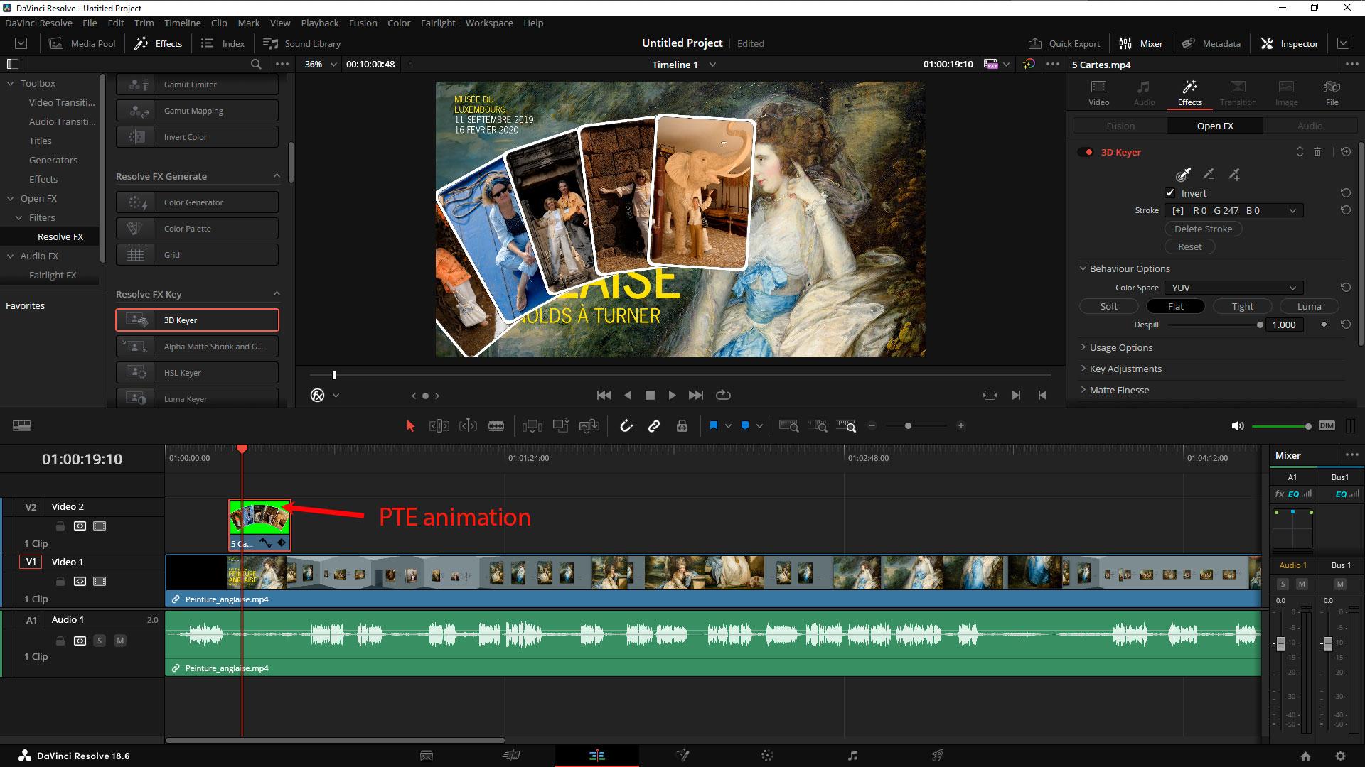Adjust the Despill slider handle
This screenshot has height=767, width=1365.
tap(1260, 325)
